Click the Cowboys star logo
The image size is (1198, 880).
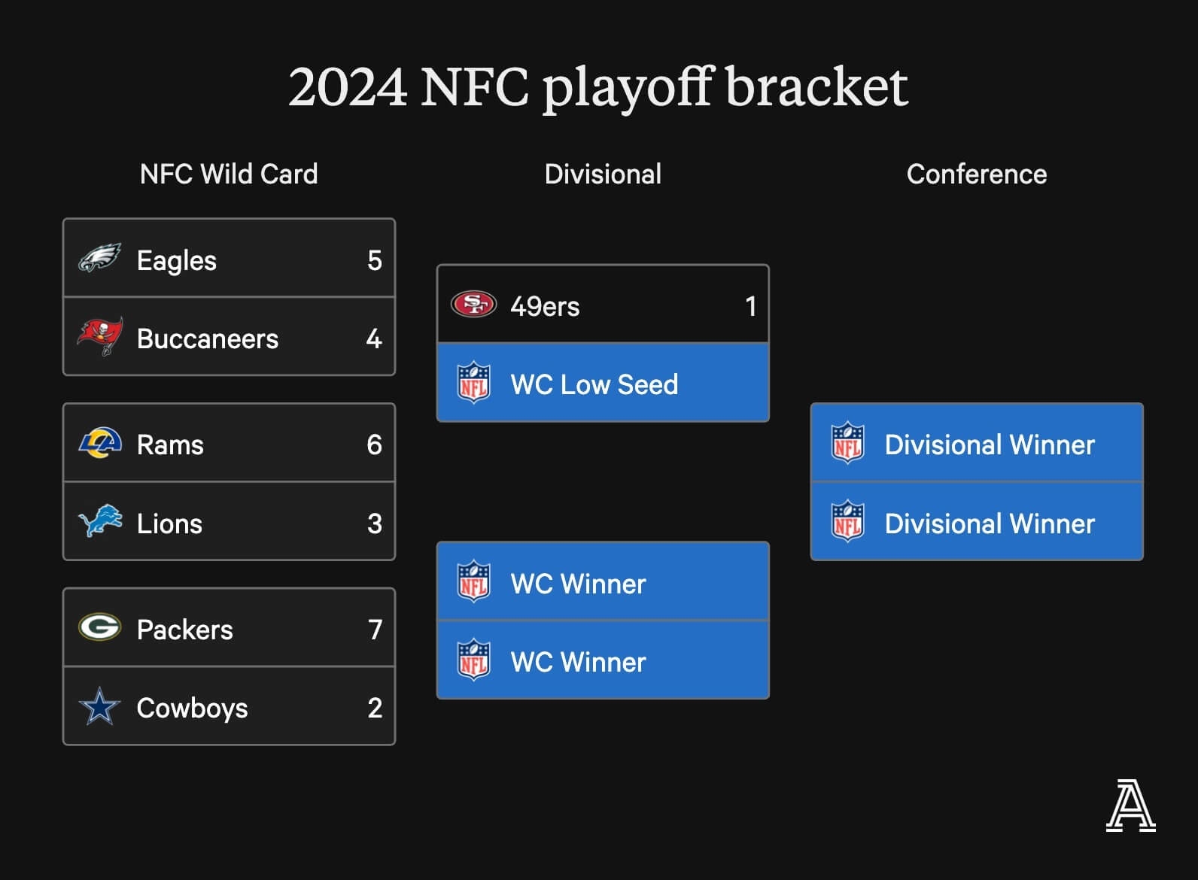(x=99, y=706)
